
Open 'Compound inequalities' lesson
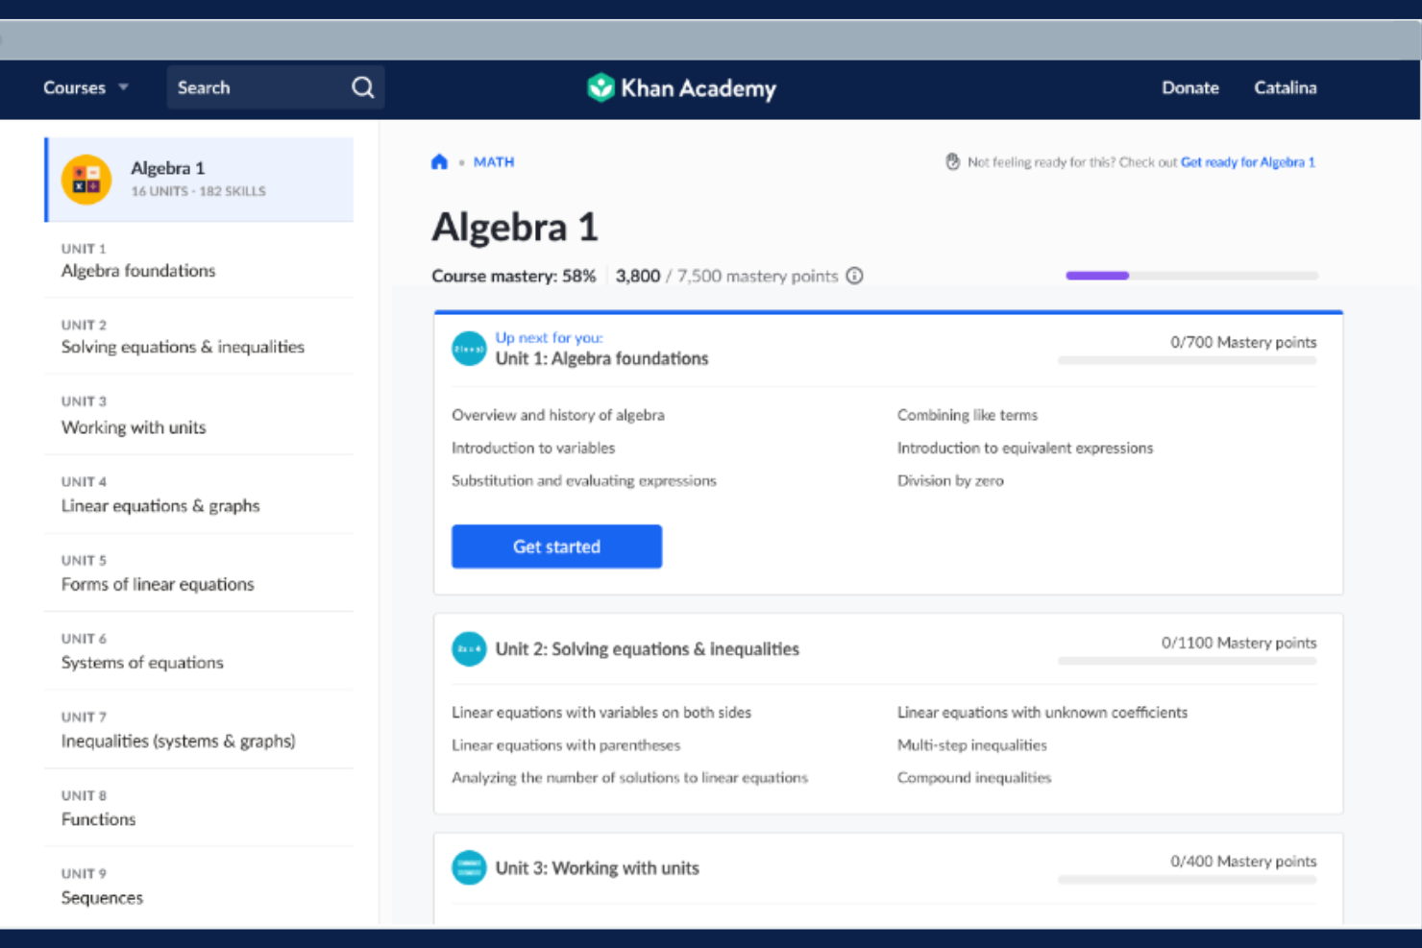[974, 778]
